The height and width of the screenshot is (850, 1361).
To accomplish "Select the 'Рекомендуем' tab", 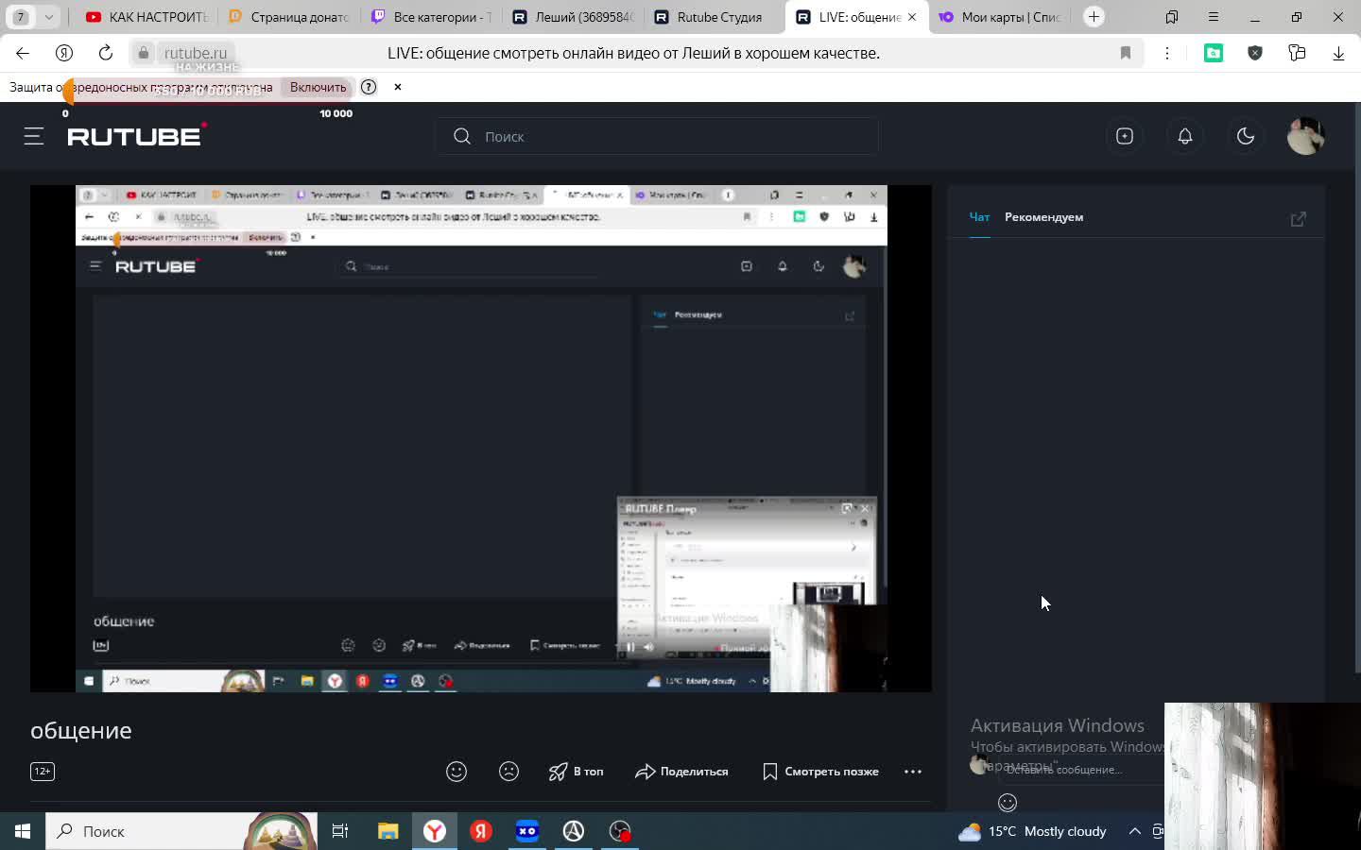I will point(1043,217).
